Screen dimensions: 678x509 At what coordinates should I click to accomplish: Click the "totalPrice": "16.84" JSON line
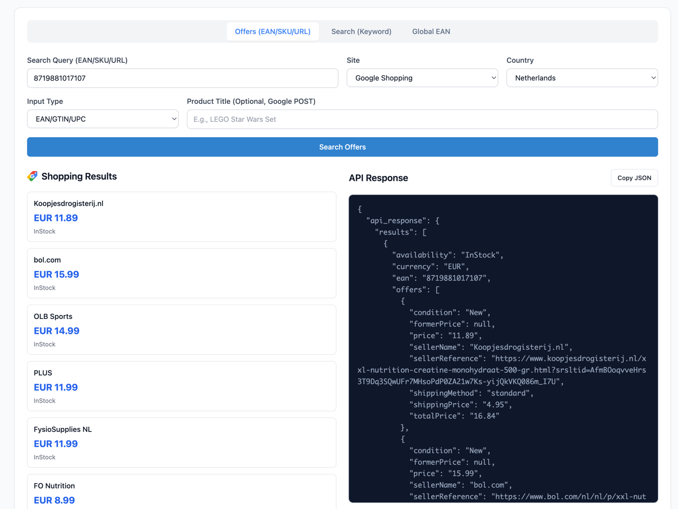tap(454, 416)
